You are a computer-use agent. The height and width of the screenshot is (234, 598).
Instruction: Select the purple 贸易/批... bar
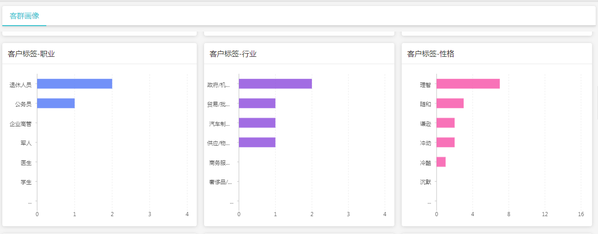coord(257,103)
